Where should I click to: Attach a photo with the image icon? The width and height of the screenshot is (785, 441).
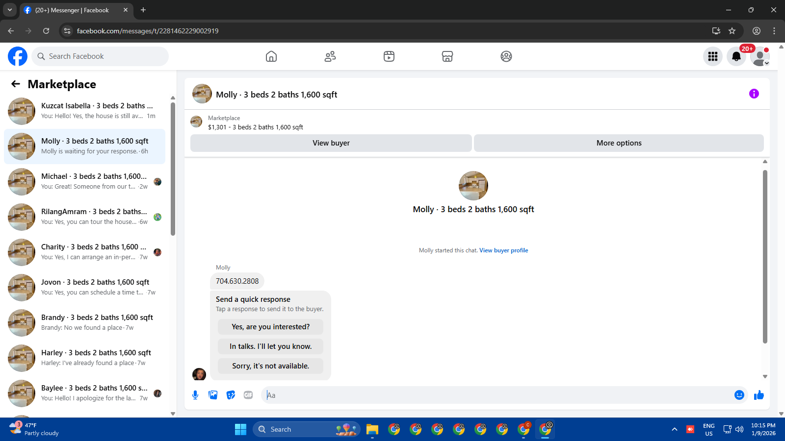pyautogui.click(x=213, y=395)
